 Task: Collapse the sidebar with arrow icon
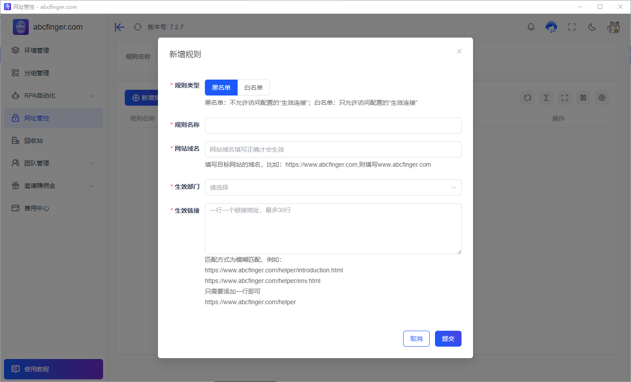pos(119,27)
